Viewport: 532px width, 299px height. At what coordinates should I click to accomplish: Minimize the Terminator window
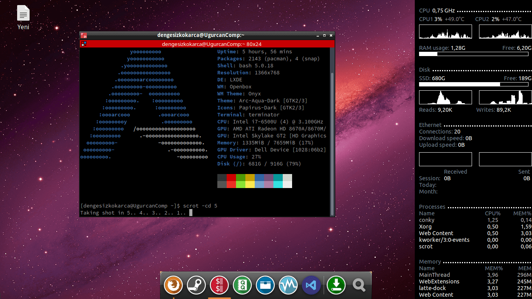pos(318,35)
